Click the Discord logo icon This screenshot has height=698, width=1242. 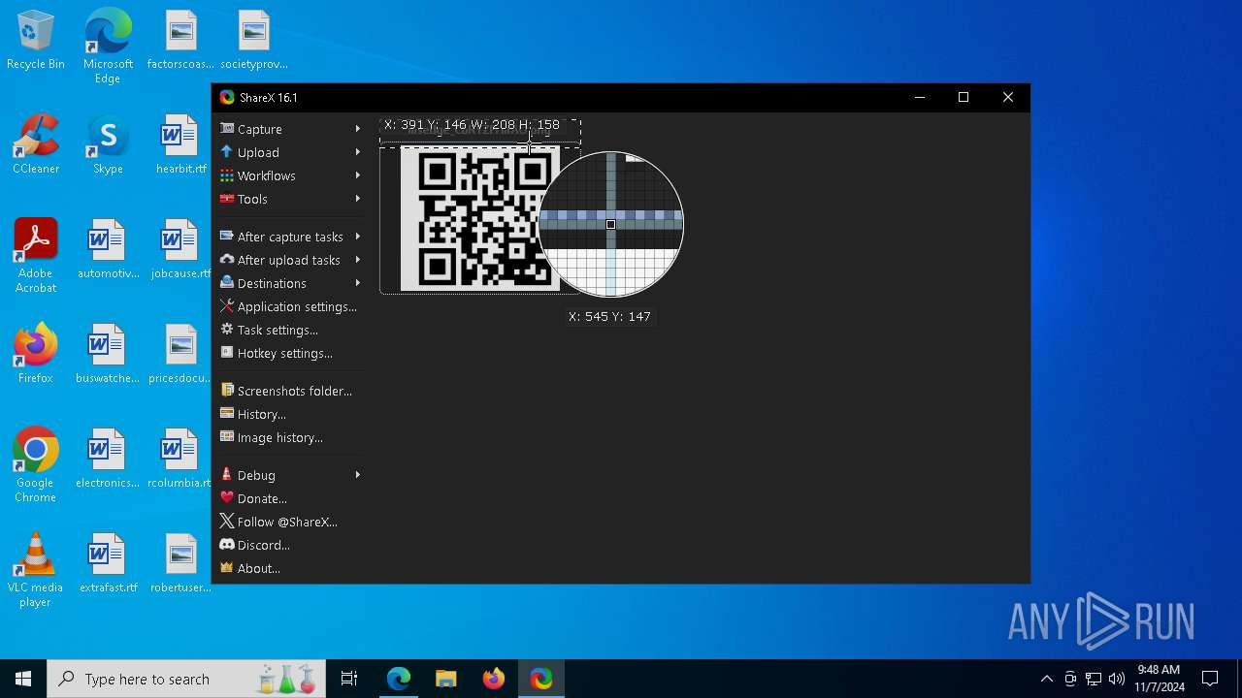(x=227, y=544)
